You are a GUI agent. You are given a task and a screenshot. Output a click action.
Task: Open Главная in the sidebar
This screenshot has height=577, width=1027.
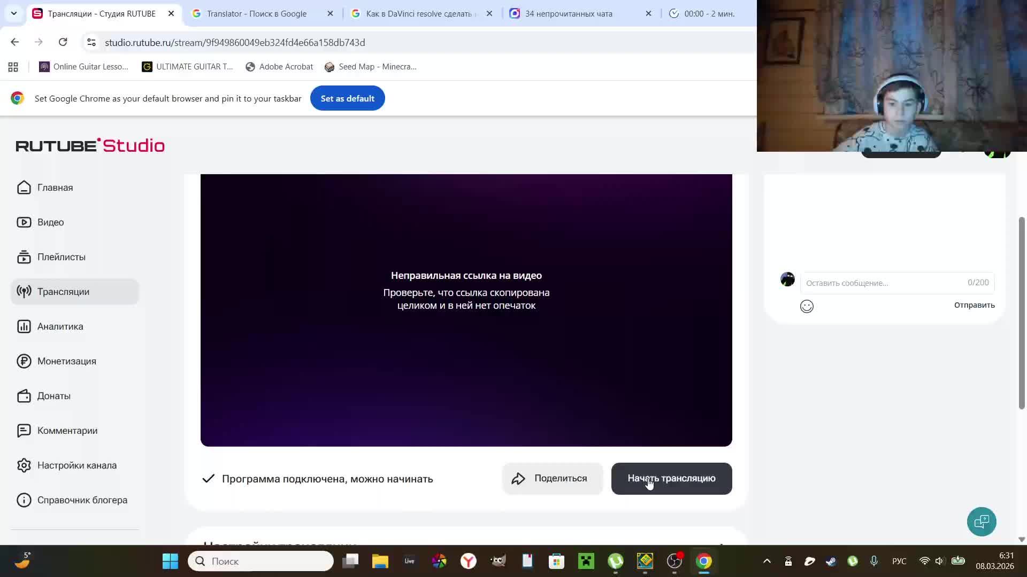(55, 188)
